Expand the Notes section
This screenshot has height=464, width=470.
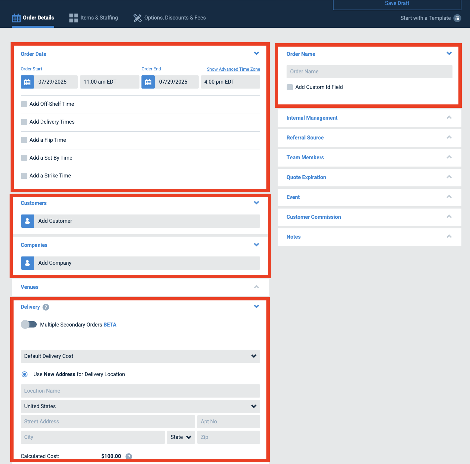point(449,237)
